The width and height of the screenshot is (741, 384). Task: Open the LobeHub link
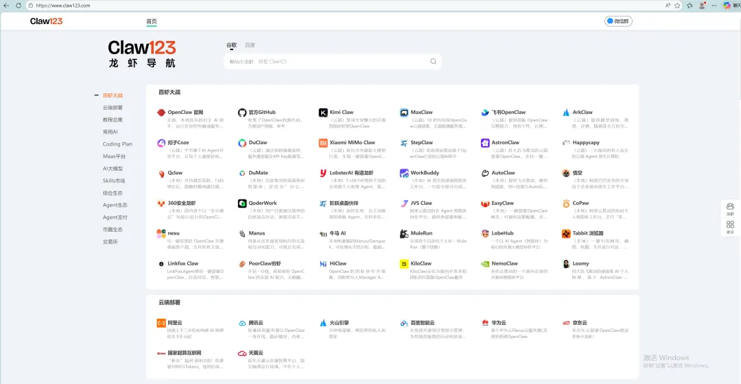coord(502,233)
